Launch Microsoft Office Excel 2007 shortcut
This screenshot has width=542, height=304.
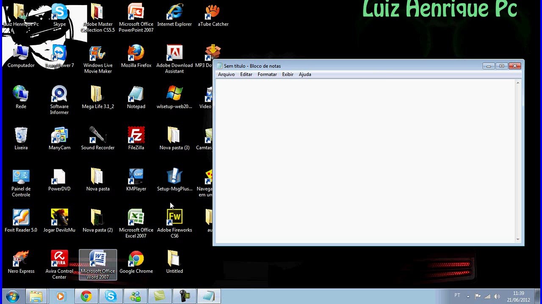point(136,224)
